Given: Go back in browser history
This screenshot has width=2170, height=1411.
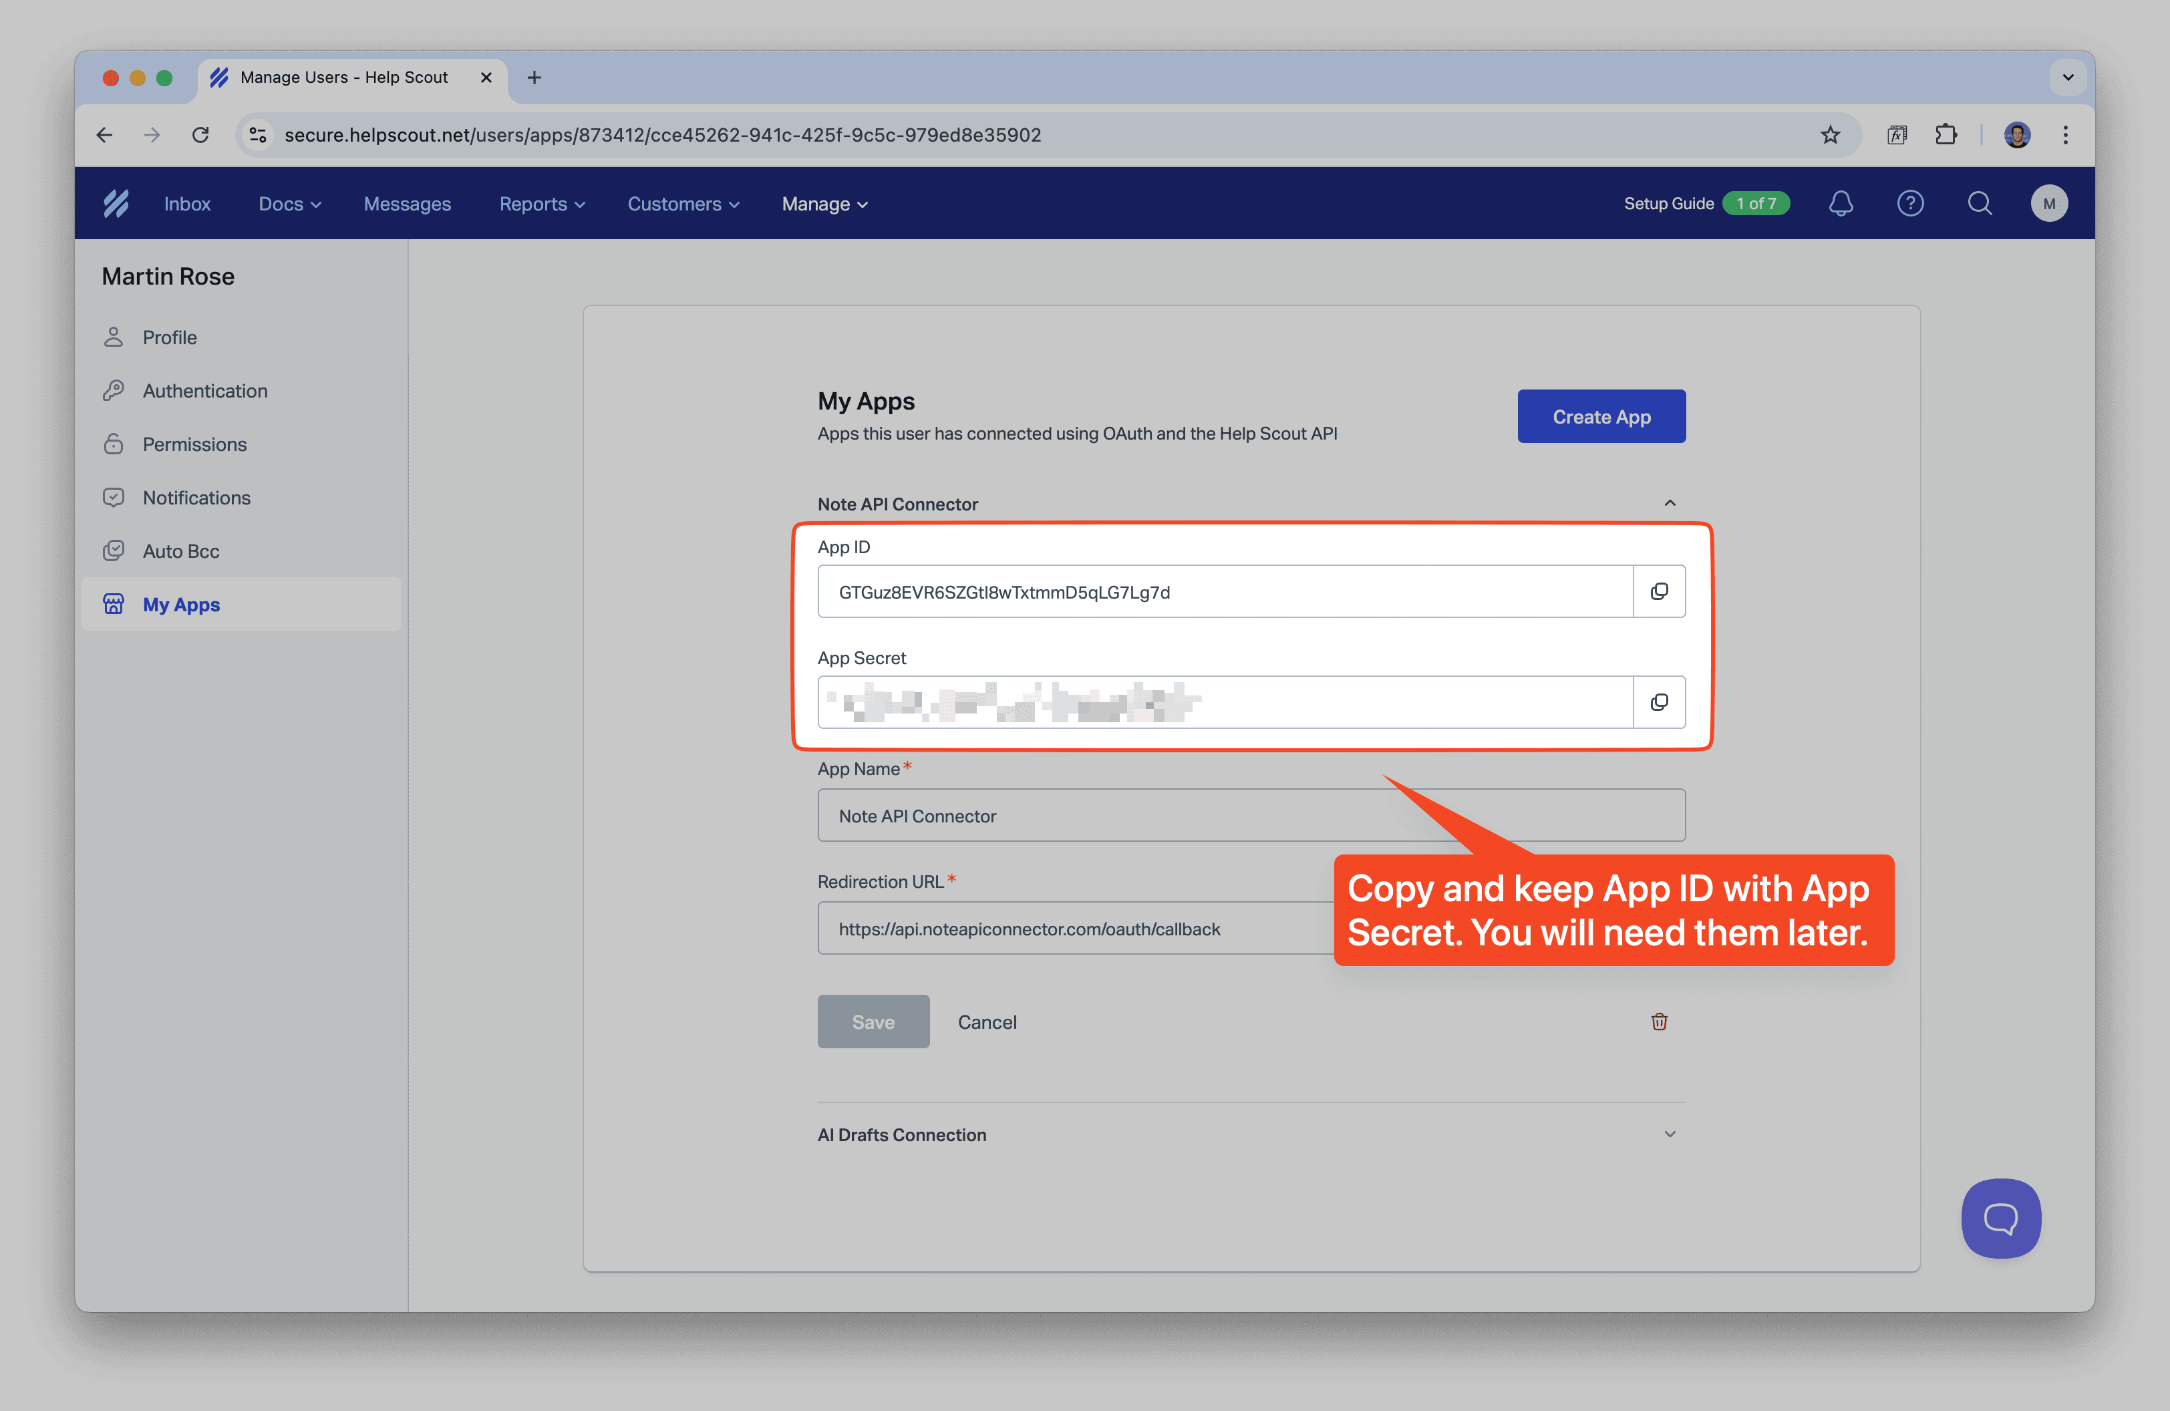Looking at the screenshot, I should coord(105,135).
